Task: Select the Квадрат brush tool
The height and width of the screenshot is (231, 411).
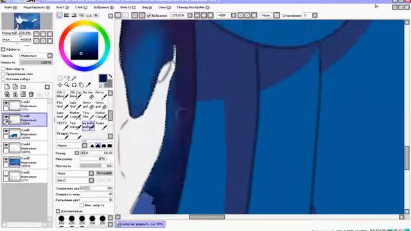Action: tap(62, 135)
